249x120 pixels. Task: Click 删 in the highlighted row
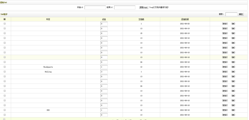(x=233, y=57)
